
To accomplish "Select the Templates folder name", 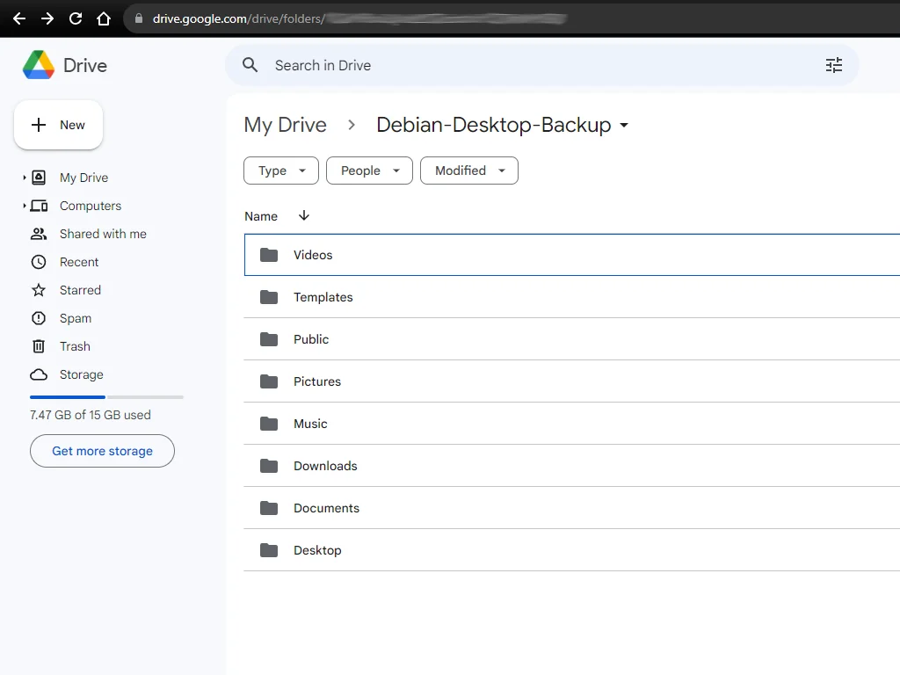I will pos(323,297).
